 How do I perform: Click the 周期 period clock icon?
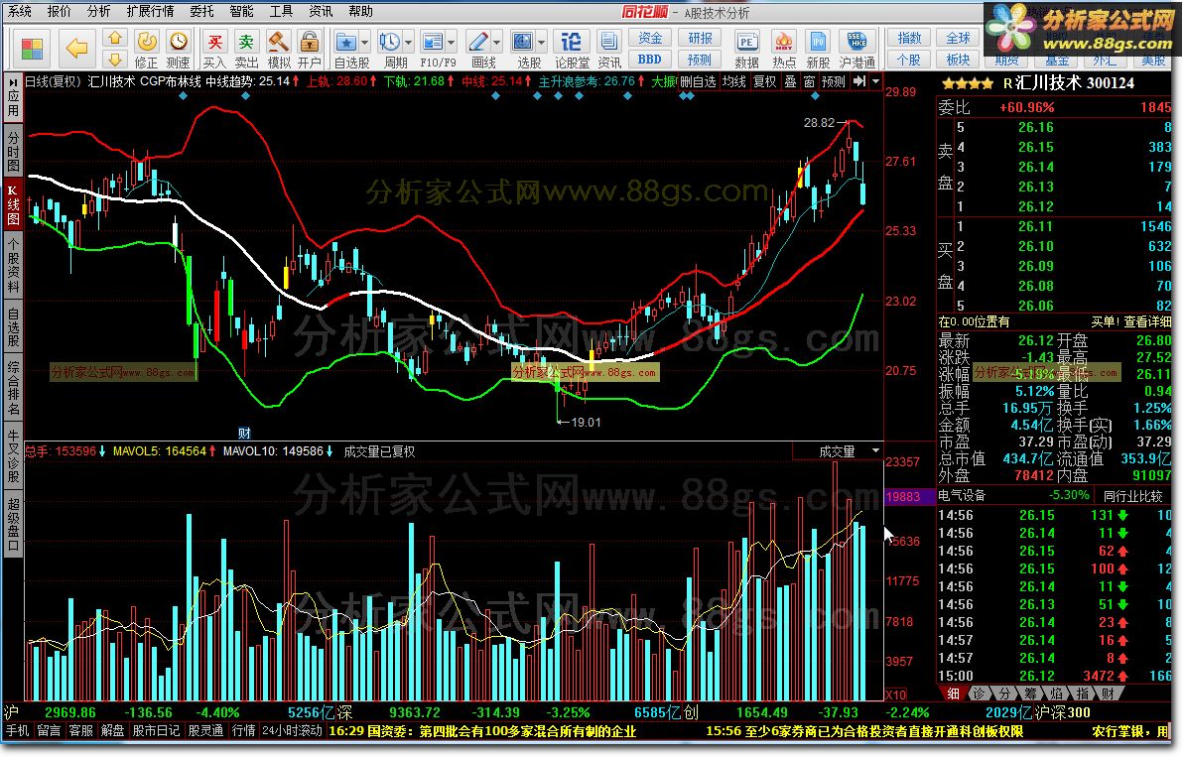(390, 43)
